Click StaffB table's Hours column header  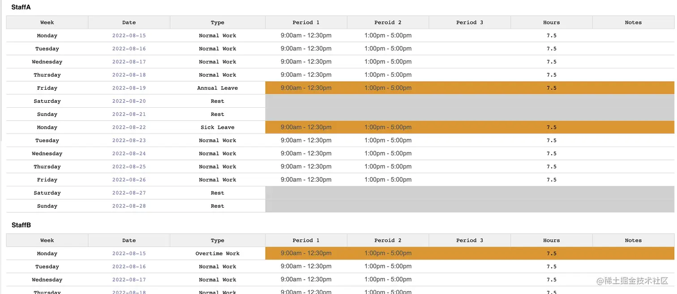(x=551, y=240)
